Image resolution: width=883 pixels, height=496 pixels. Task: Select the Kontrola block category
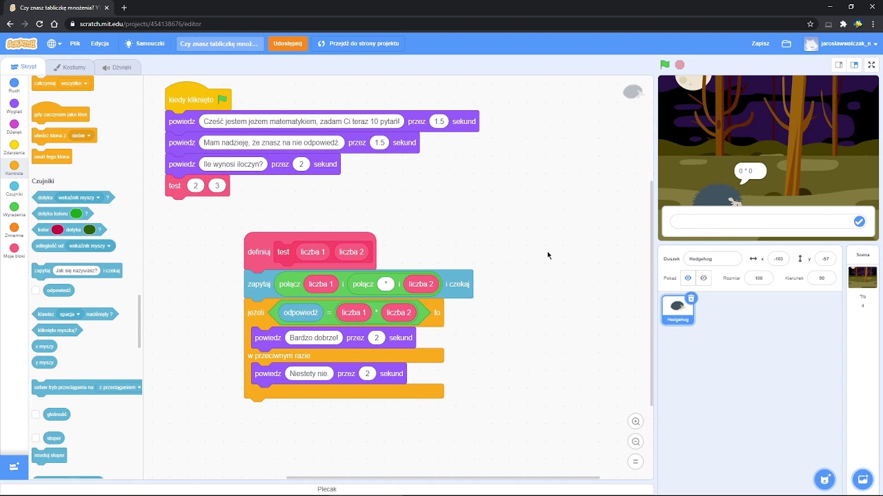(14, 169)
